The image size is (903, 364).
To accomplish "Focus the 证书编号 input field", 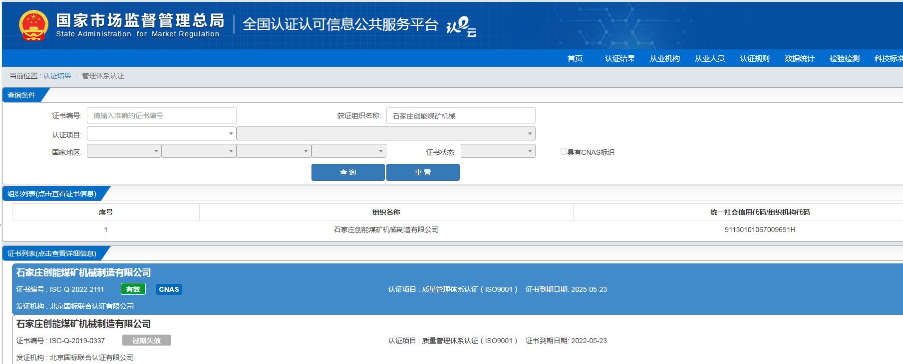I will (162, 116).
